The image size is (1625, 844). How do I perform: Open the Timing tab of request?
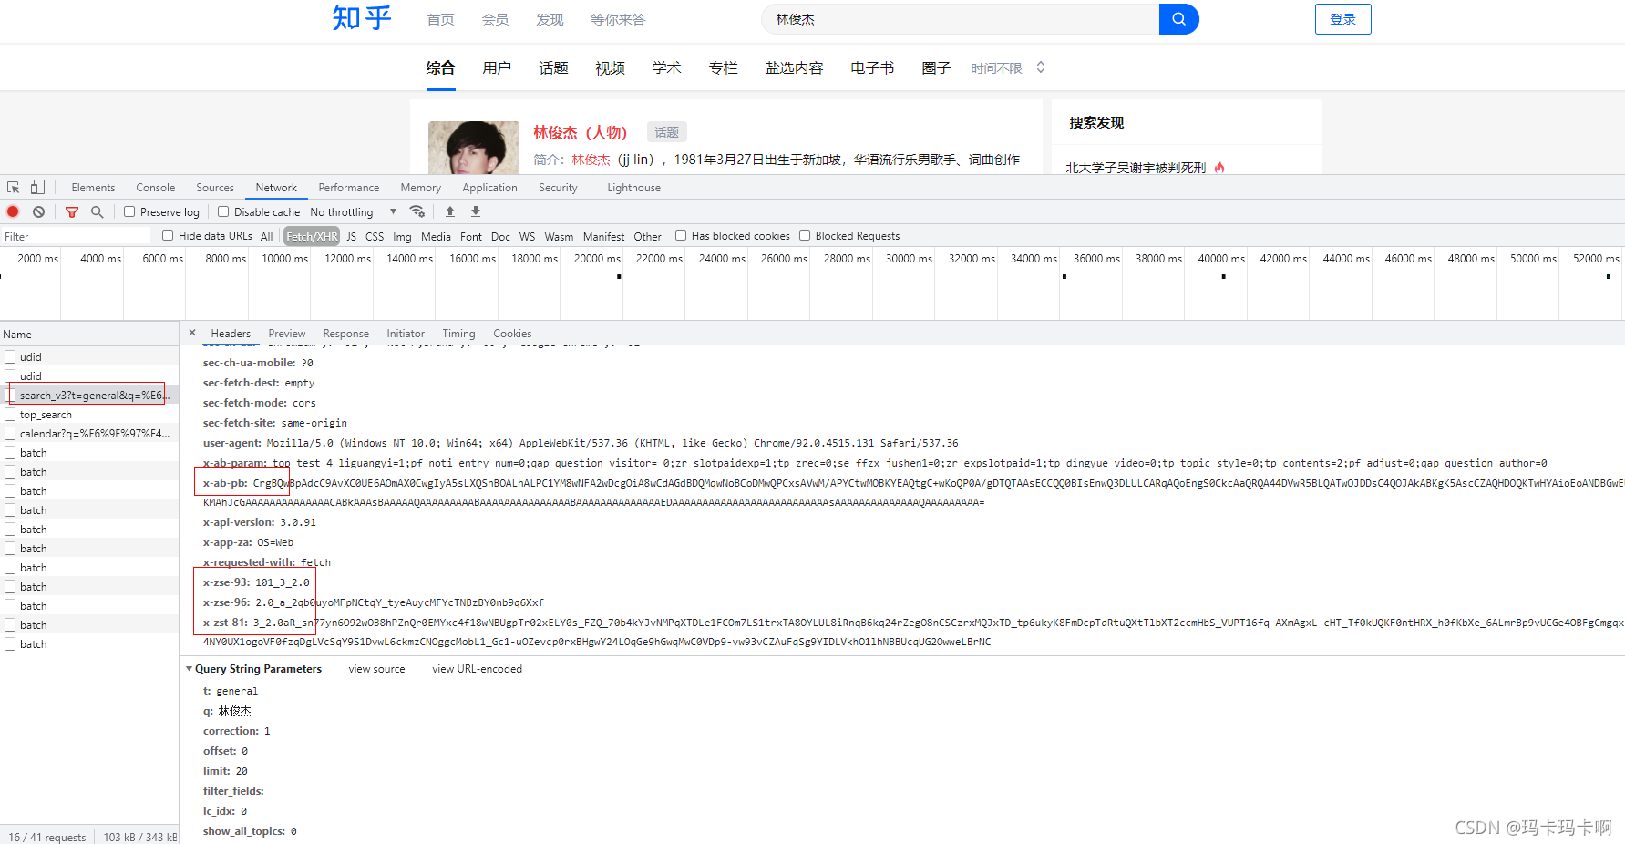pyautogui.click(x=459, y=333)
